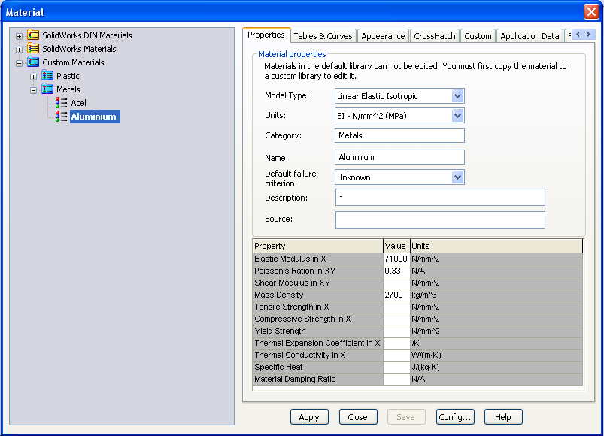Expand the SolidWorks DIN Materials node
The height and width of the screenshot is (436, 604).
coord(19,36)
